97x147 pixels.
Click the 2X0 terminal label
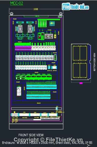[35, 112]
